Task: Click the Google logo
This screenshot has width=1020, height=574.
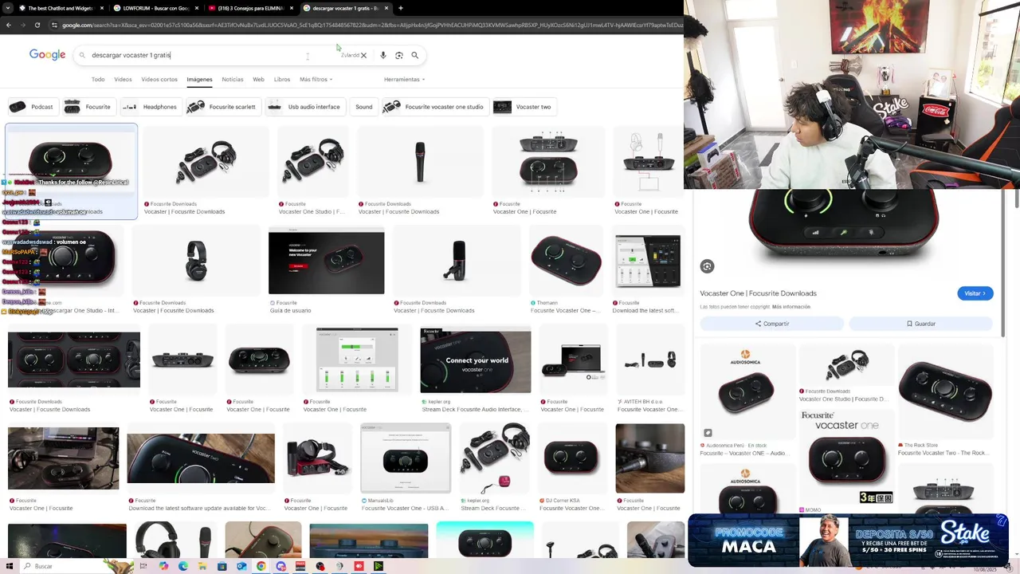Action: click(x=47, y=55)
